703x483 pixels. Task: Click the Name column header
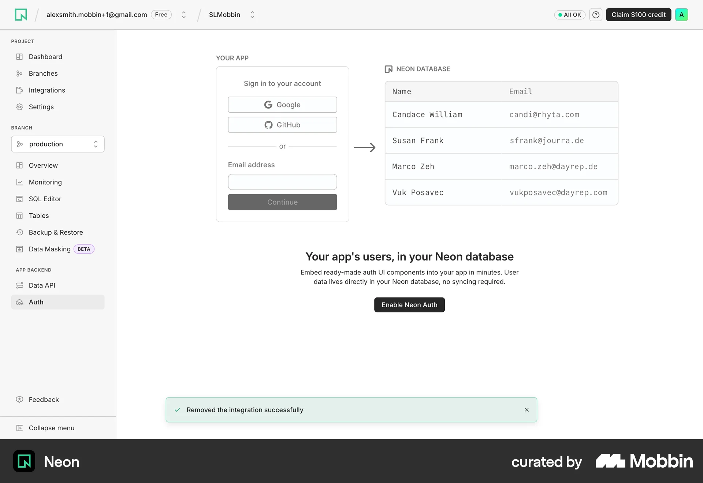tap(402, 91)
